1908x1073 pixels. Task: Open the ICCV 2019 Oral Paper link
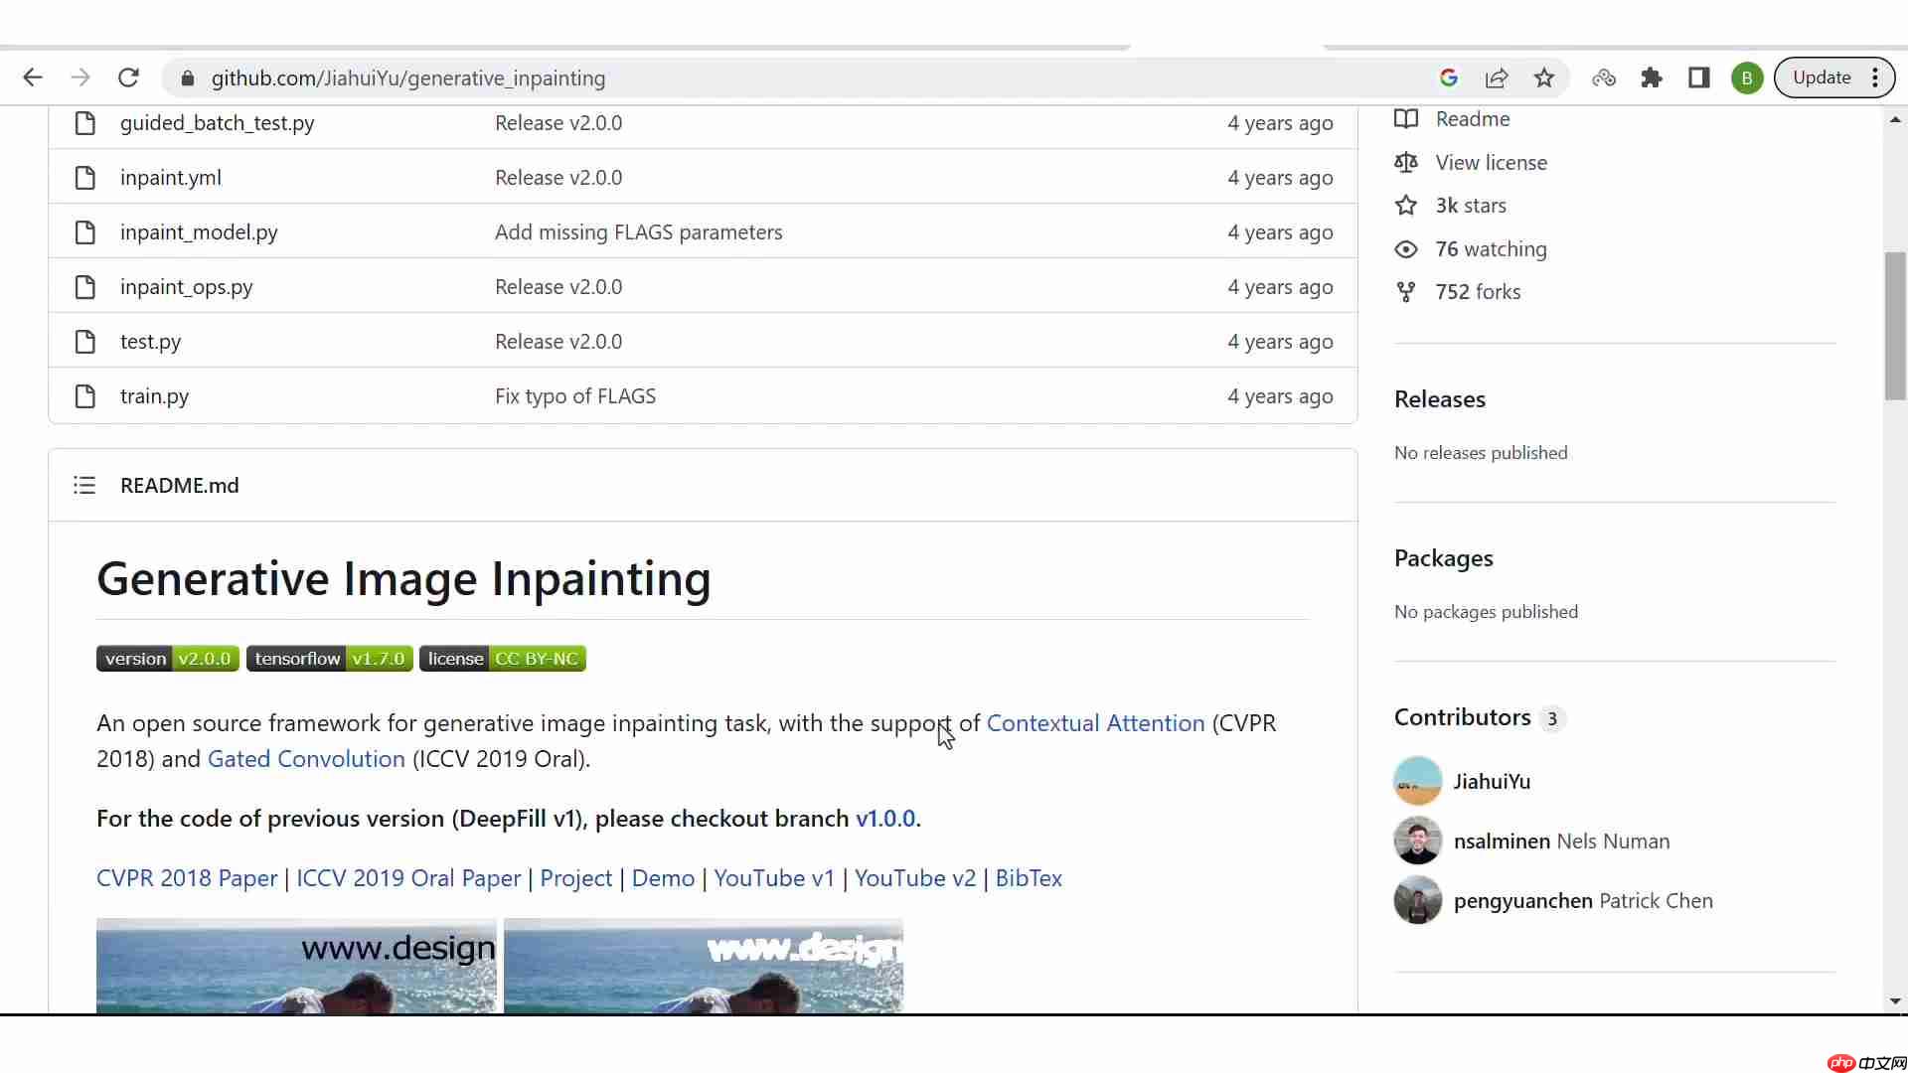(x=408, y=878)
